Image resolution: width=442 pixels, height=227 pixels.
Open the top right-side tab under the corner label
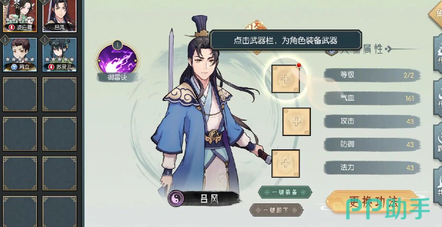(438, 54)
